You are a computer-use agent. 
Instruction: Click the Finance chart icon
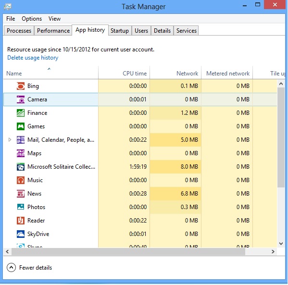[21, 113]
